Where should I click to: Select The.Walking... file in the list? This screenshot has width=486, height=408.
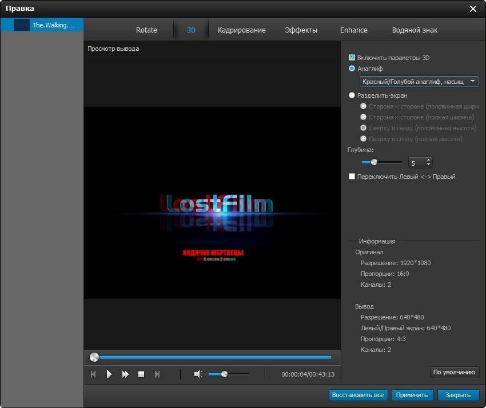click(x=42, y=25)
